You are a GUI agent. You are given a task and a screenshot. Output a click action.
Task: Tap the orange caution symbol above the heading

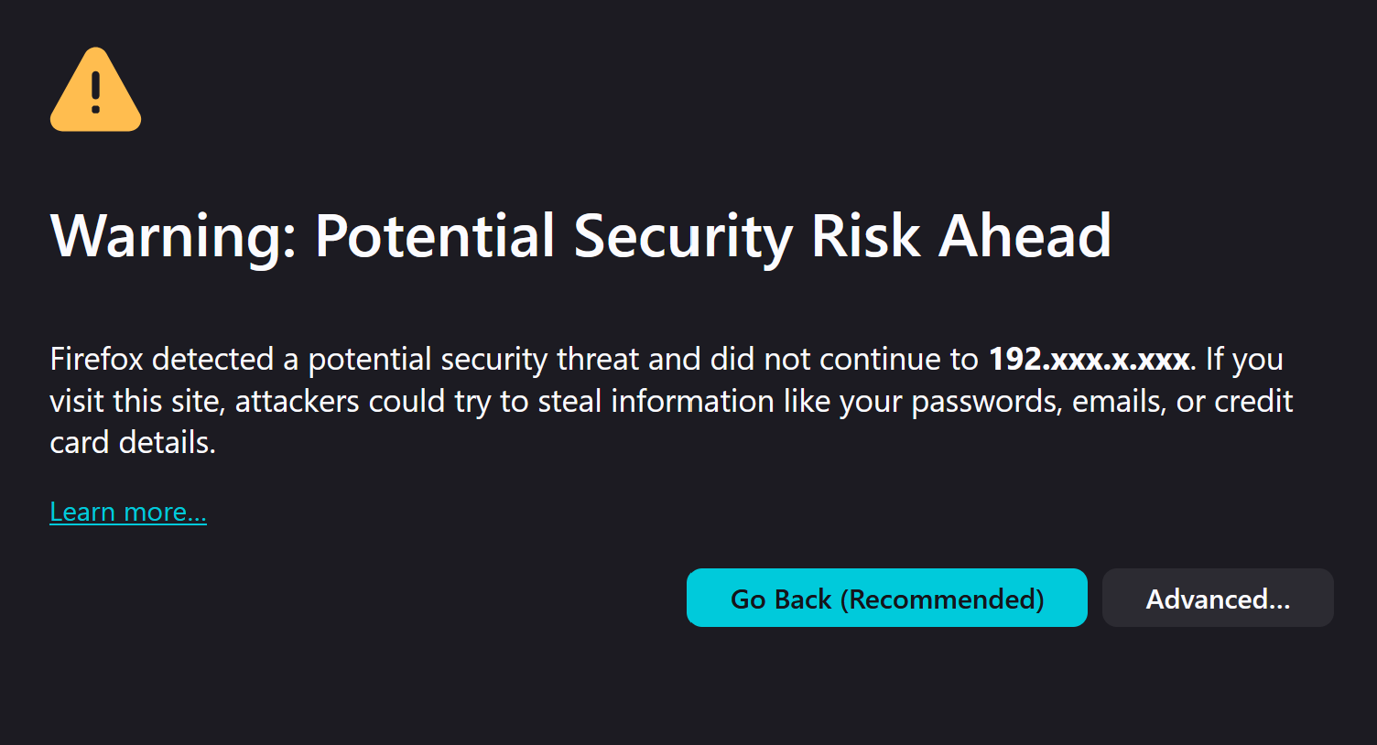94,88
